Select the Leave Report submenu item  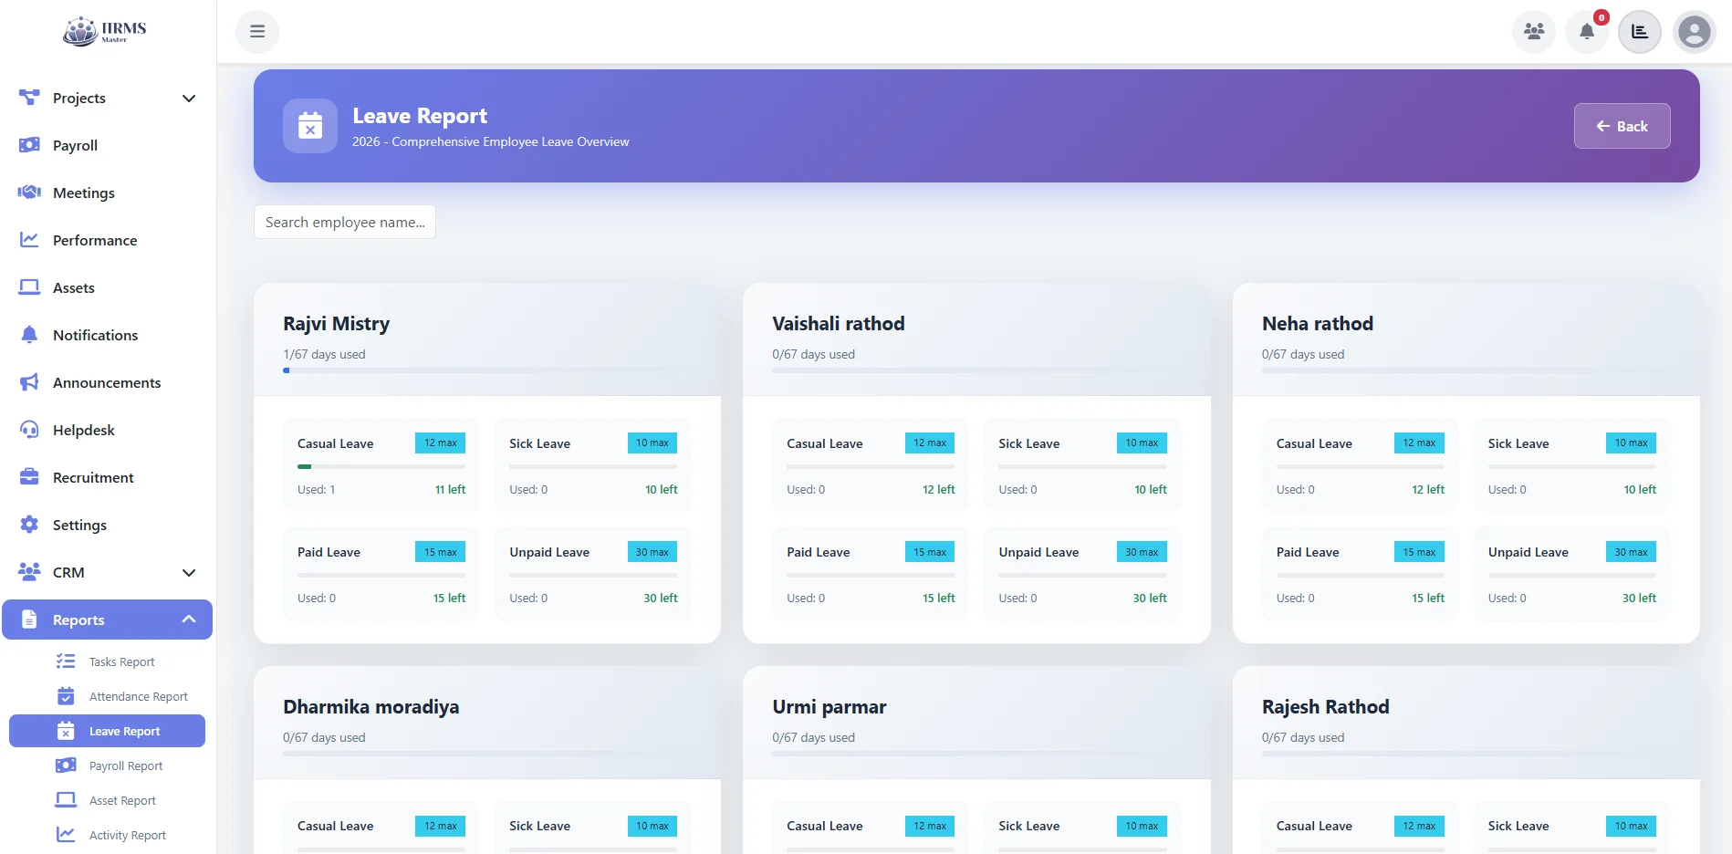click(107, 731)
